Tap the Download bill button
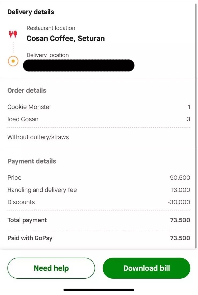The height and width of the screenshot is (295, 198). pos(146,268)
